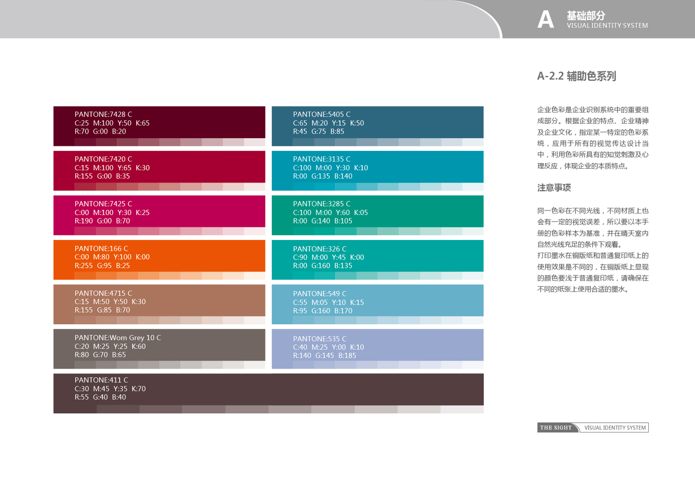This screenshot has width=695, height=491.
Task: Select the PANTONE:166 C orange swatch
Action: coord(159,260)
